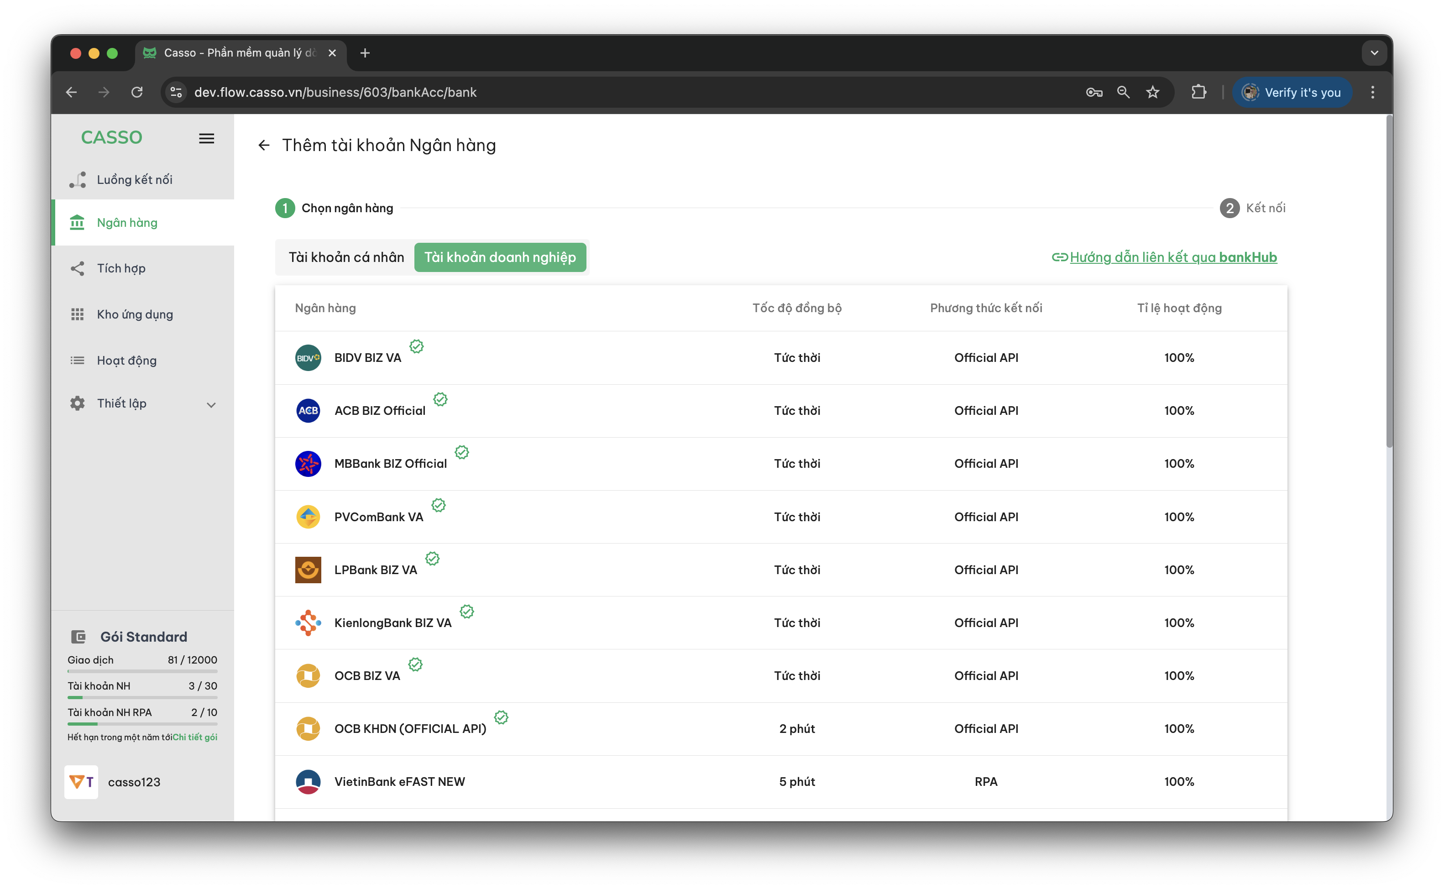Open the password key icon
The width and height of the screenshot is (1444, 889).
click(x=1094, y=92)
